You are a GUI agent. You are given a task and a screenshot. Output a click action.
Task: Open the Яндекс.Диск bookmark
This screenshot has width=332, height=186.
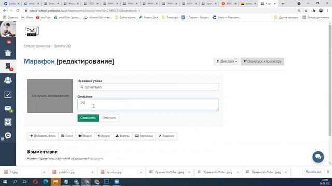coord(148,17)
